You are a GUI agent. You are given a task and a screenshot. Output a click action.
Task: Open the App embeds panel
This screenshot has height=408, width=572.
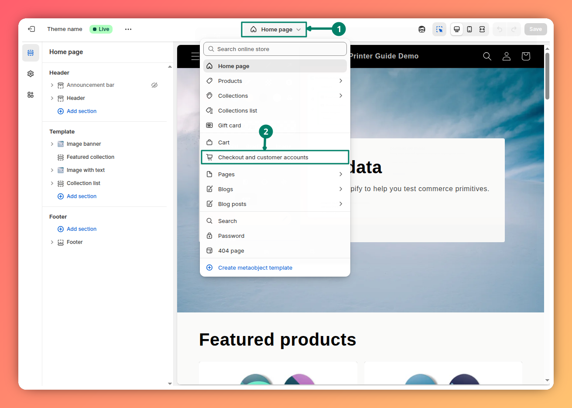pyautogui.click(x=31, y=94)
